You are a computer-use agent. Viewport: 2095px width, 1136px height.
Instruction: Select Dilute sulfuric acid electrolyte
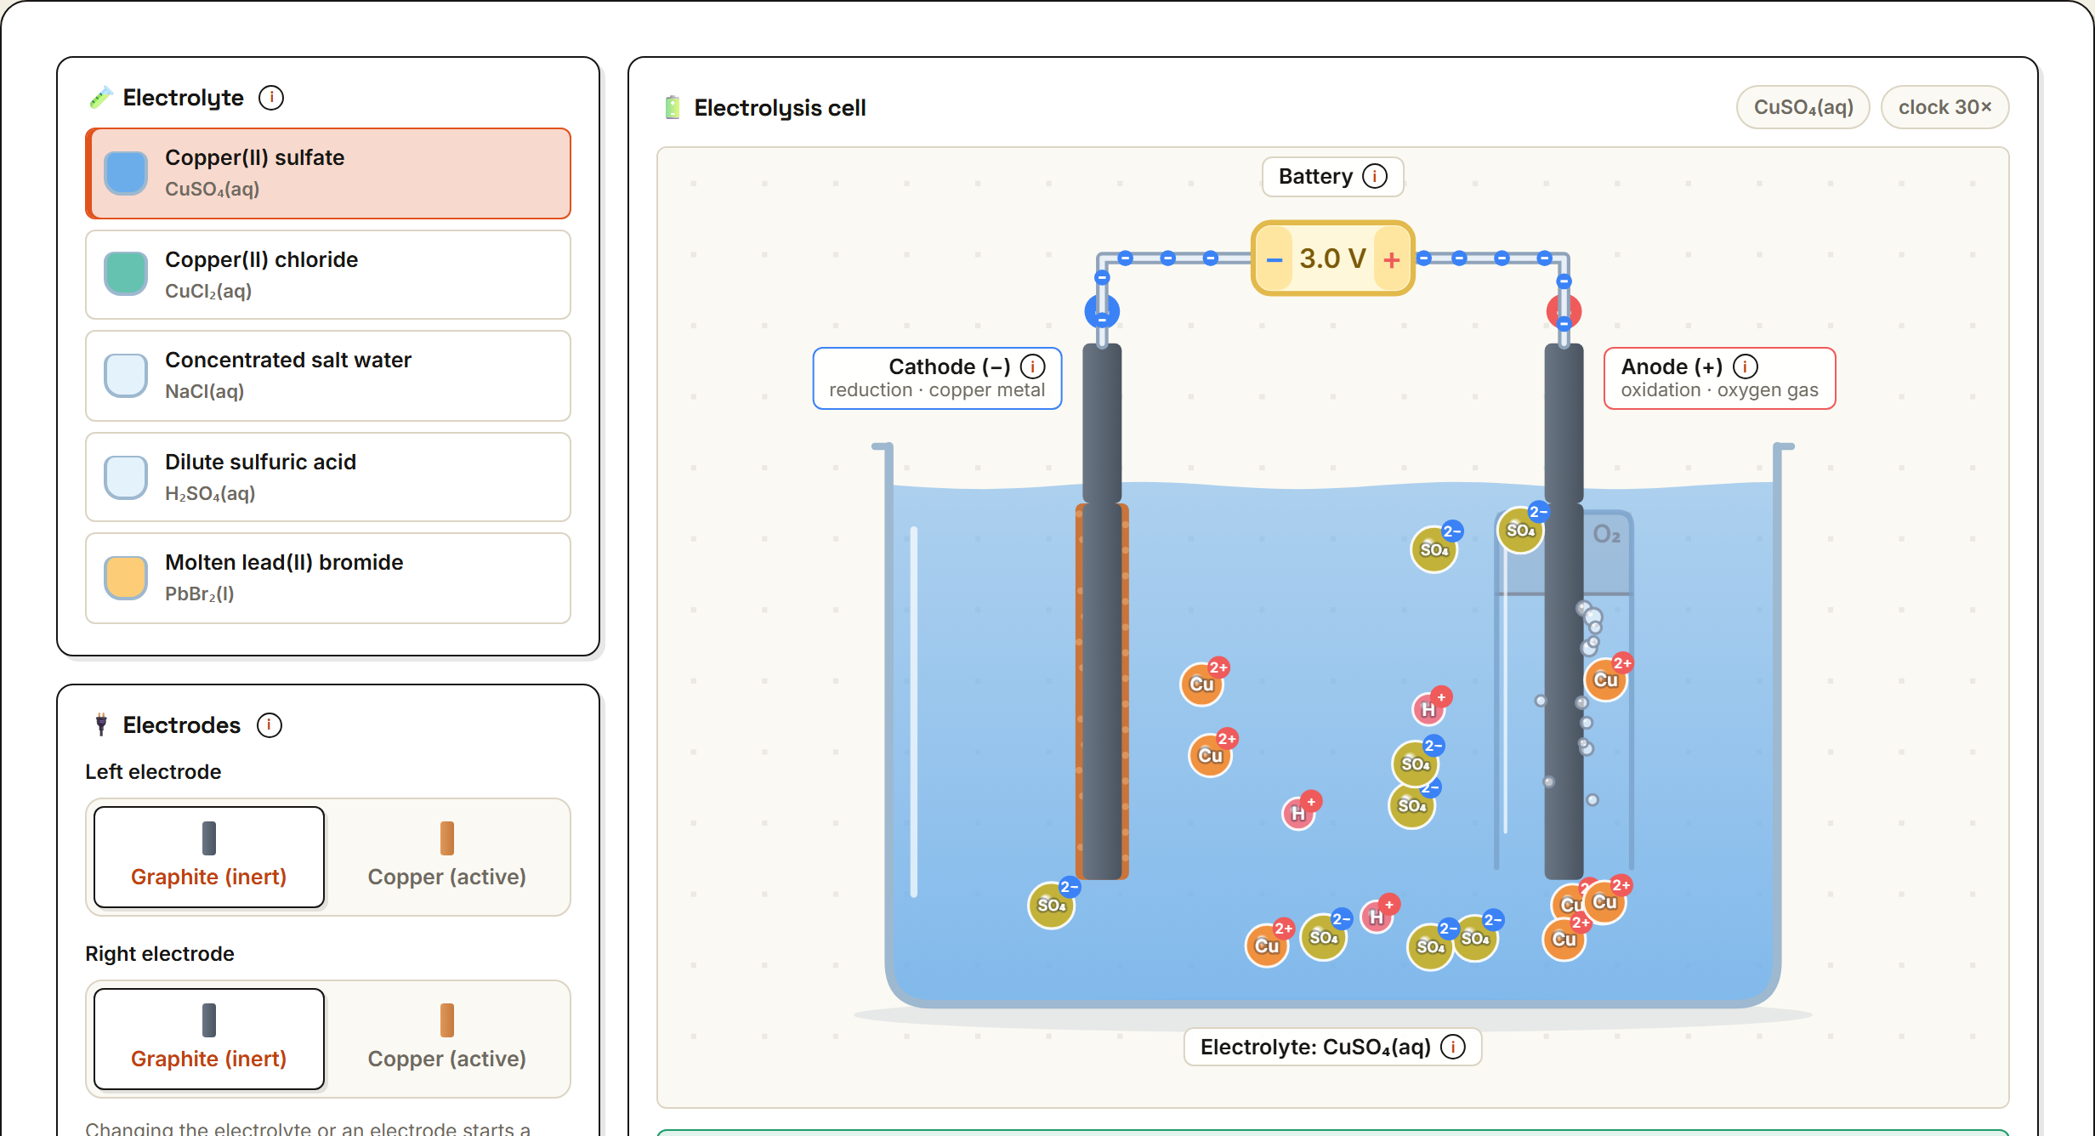[x=328, y=477]
